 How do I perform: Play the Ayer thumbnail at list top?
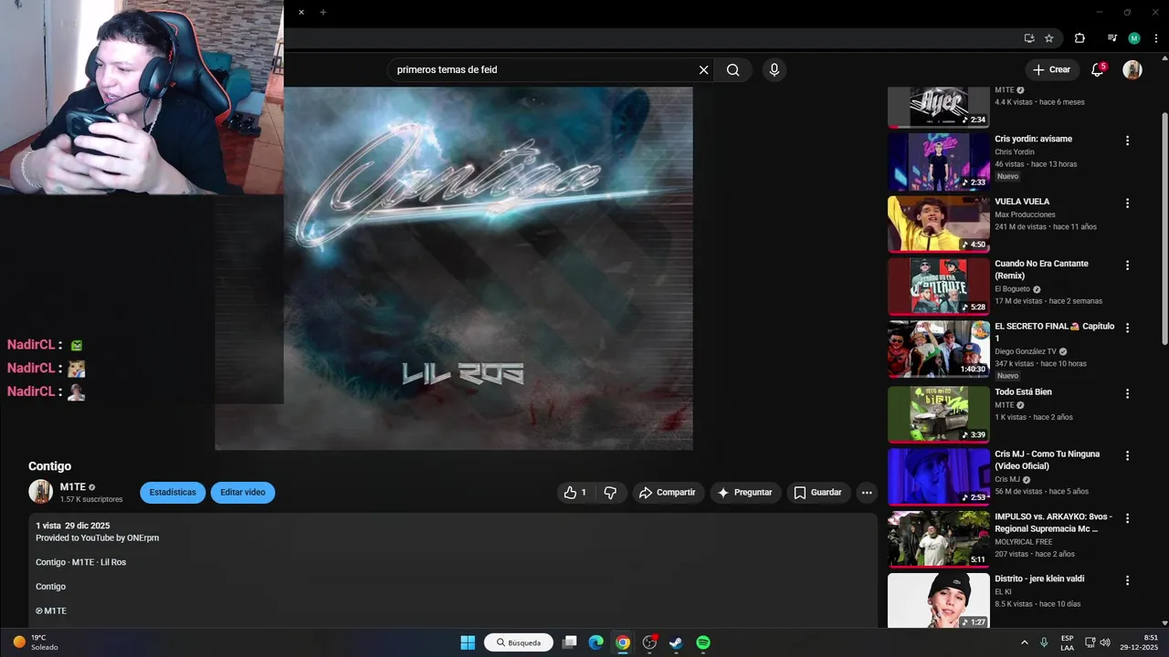coord(939,107)
